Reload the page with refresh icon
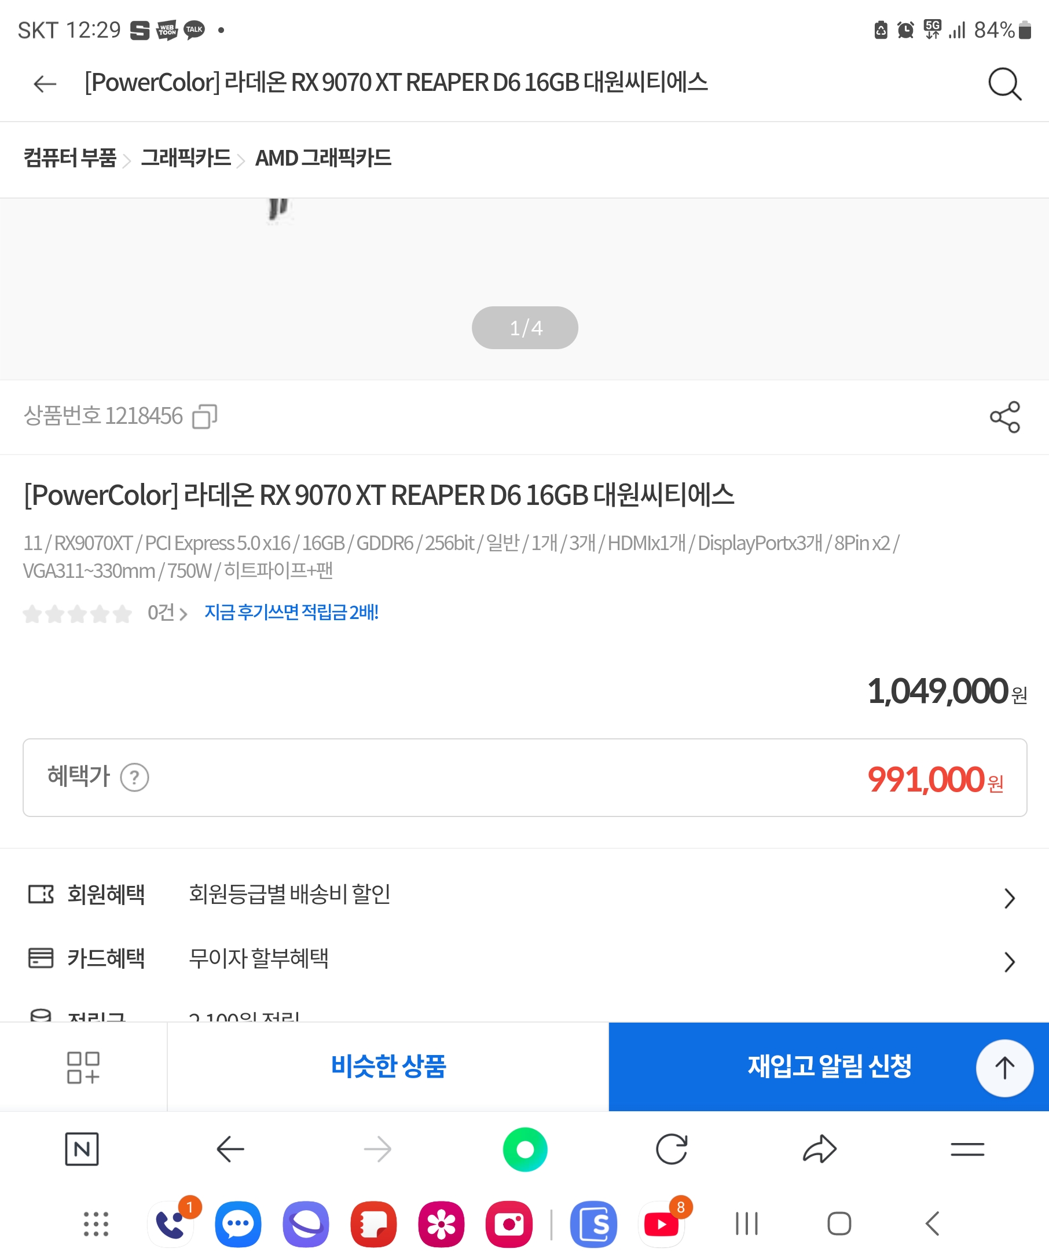The height and width of the screenshot is (1260, 1049). click(x=671, y=1149)
